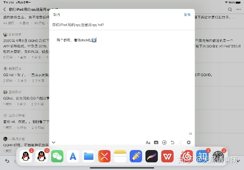
Task: Open the answer starting 'QQHD好用'
Action: pos(26,145)
